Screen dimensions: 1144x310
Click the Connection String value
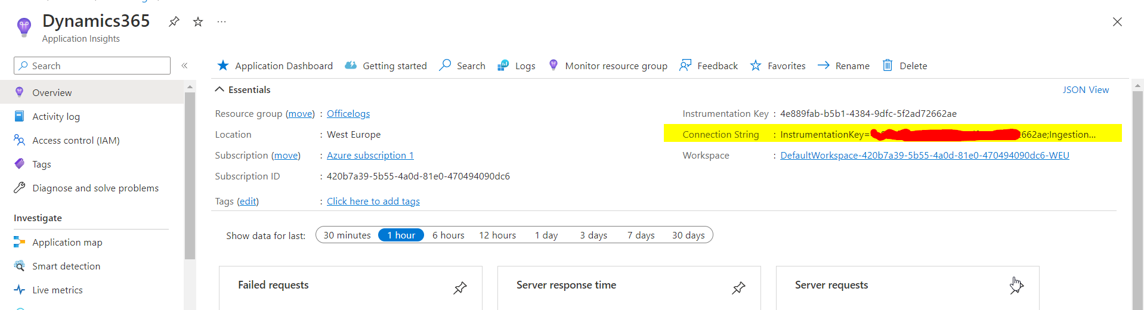point(938,134)
